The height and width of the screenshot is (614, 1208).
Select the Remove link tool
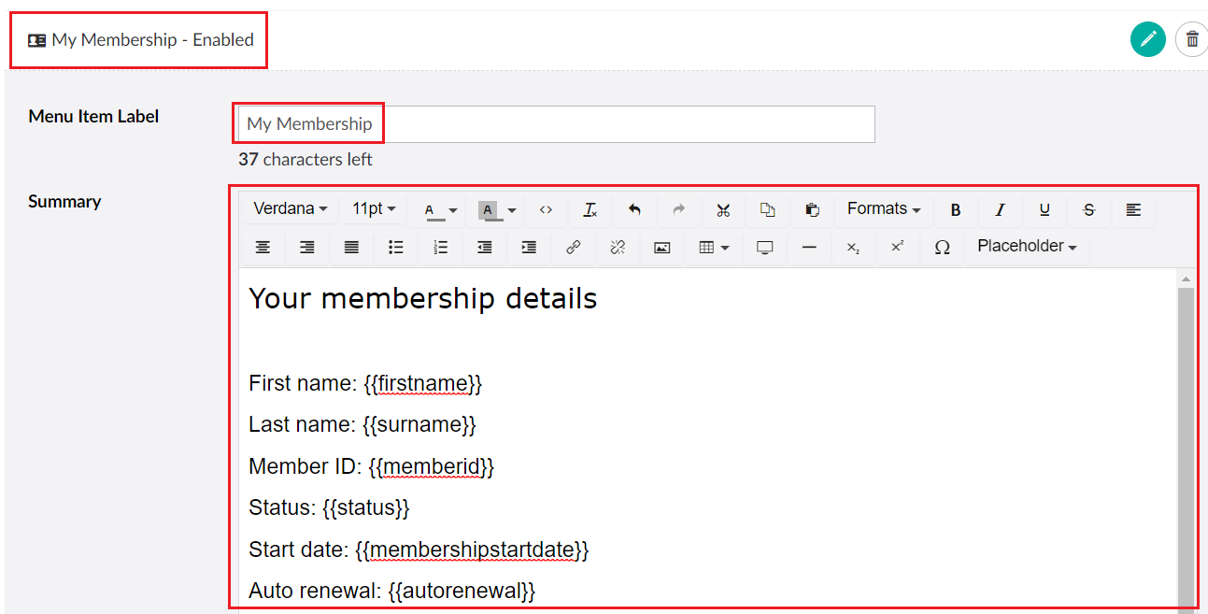618,247
